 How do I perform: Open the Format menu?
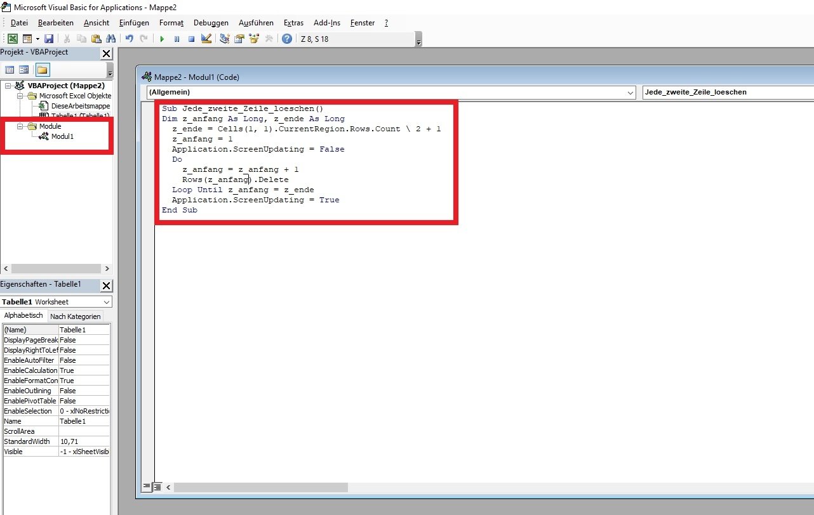tap(171, 23)
